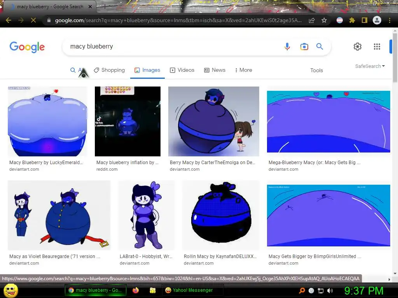The image size is (398, 298).
Task: Open the More search categories menu
Action: click(243, 70)
